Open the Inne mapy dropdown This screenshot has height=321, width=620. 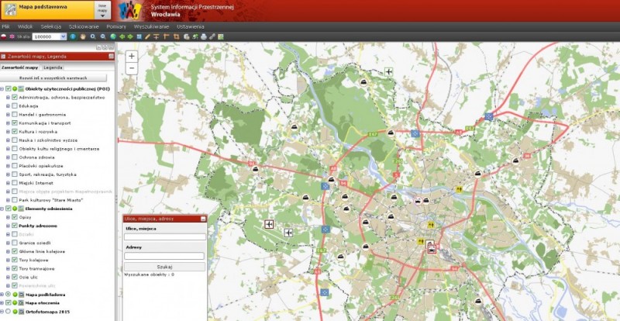(102, 10)
